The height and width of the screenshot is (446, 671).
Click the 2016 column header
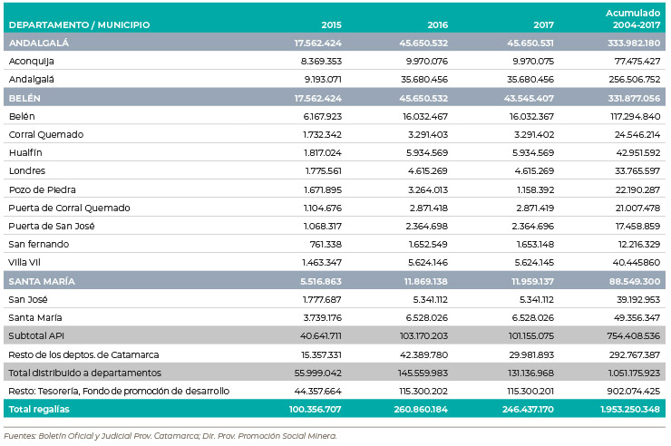pyautogui.click(x=437, y=24)
